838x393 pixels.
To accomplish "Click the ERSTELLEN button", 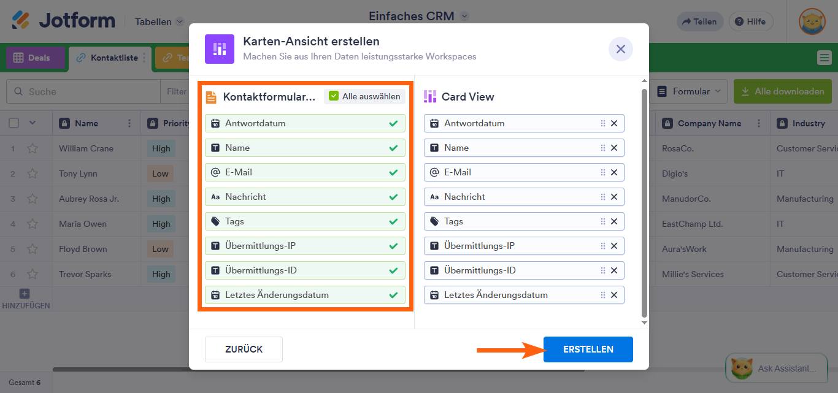I will [587, 349].
